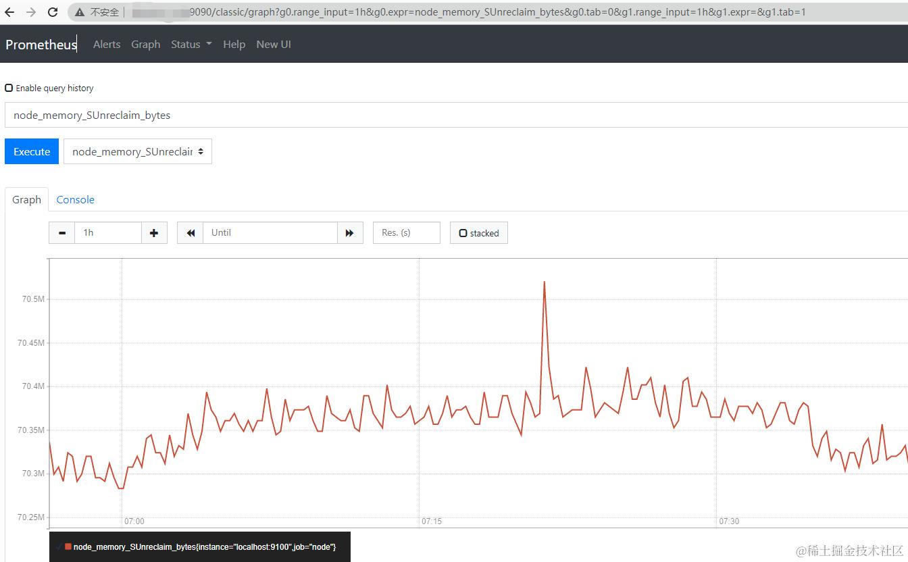
Task: Open the Status dropdown menu
Action: [191, 44]
